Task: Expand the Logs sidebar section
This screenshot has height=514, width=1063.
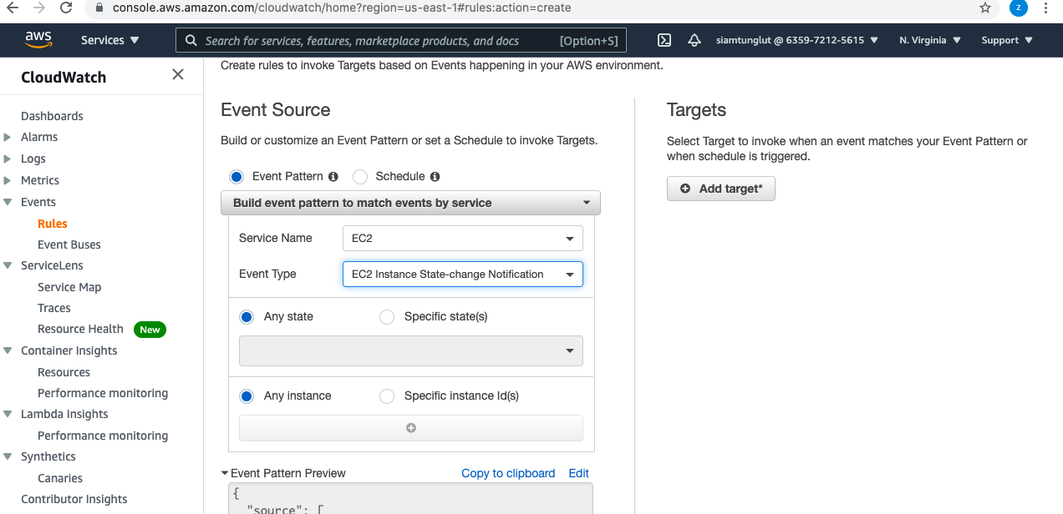Action: click(8, 159)
